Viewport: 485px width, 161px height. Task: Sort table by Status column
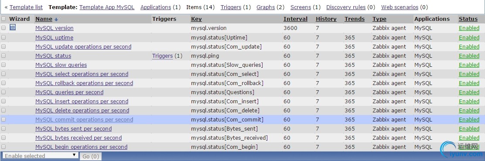(468, 19)
